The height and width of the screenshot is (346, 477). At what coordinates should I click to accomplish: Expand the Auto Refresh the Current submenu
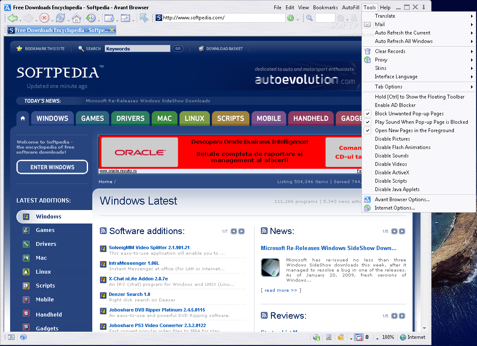tap(418, 33)
